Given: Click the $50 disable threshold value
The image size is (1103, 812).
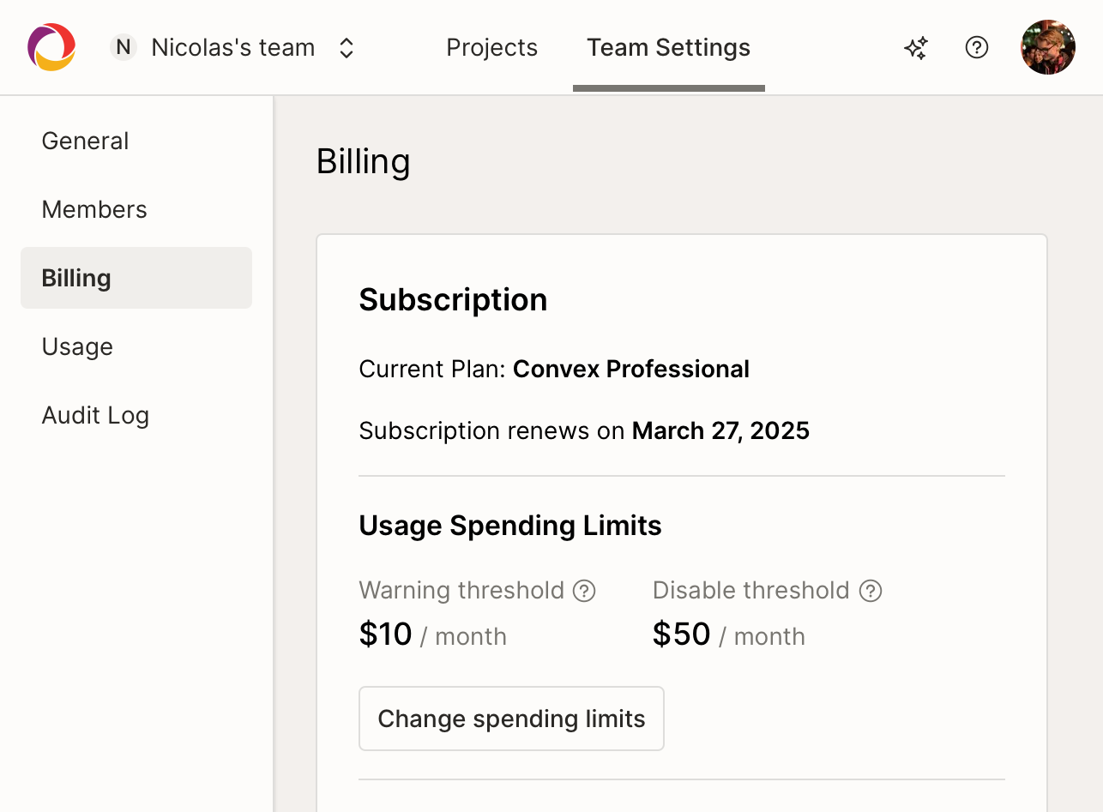Looking at the screenshot, I should pos(681,635).
